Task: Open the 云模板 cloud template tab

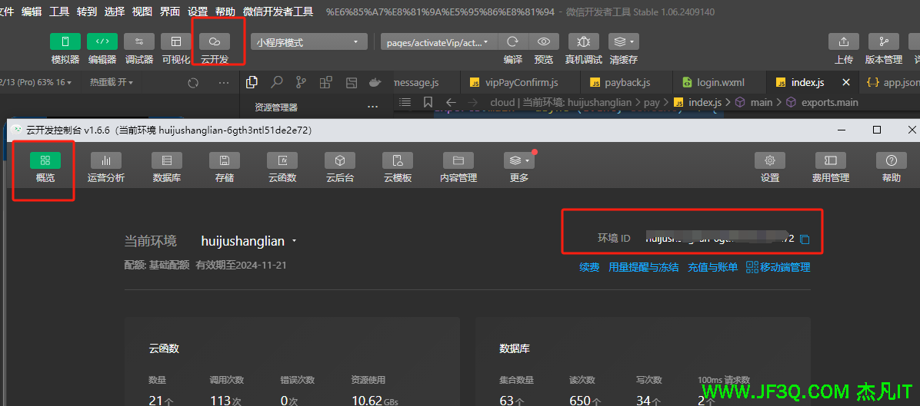Action: coord(398,169)
